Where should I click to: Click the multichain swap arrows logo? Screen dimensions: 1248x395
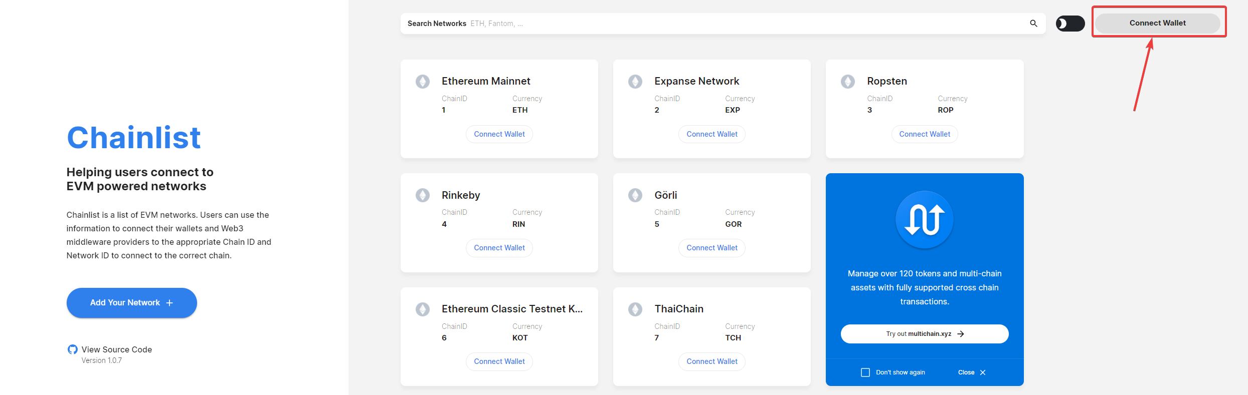(x=924, y=220)
